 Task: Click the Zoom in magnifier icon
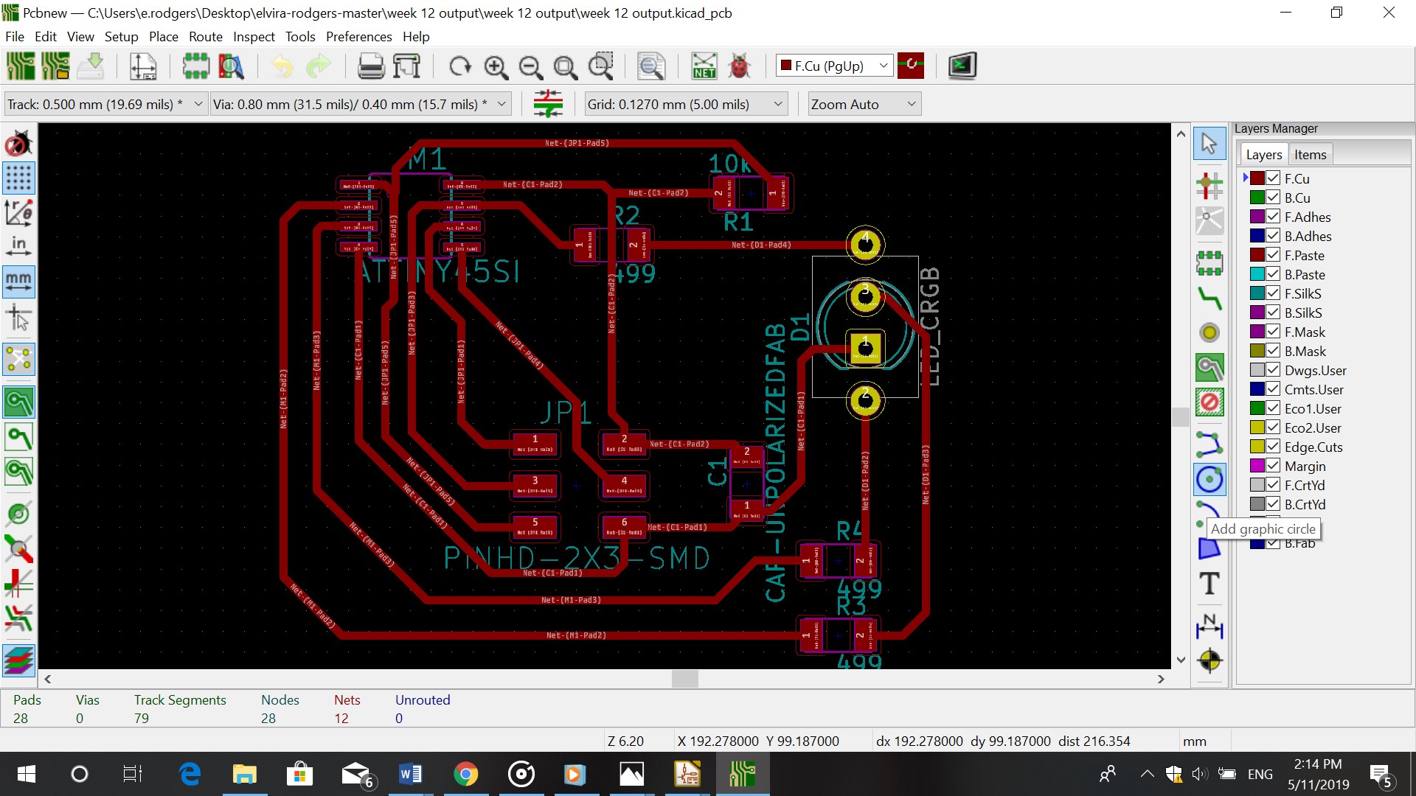pyautogui.click(x=496, y=66)
